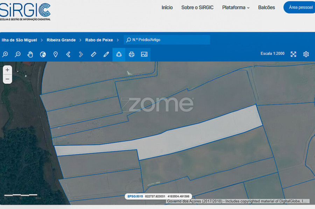Select the pencil drawing tool
Viewport: 315px width, 209px height.
coord(106,54)
